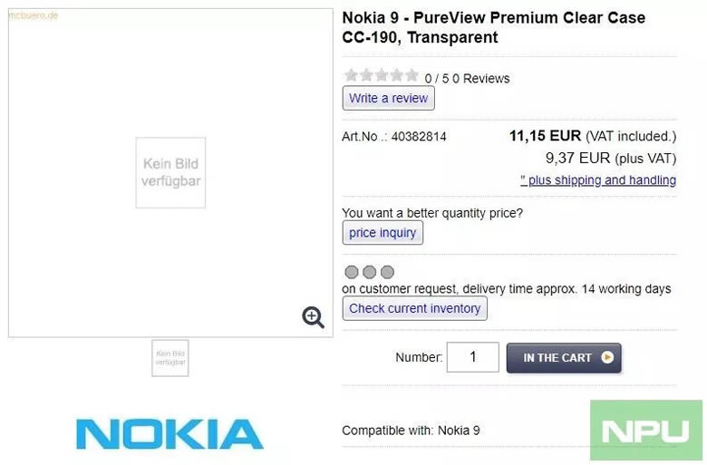The image size is (707, 465).
Task: Click the Nokia 9 PureView product title
Action: pyautogui.click(x=494, y=28)
